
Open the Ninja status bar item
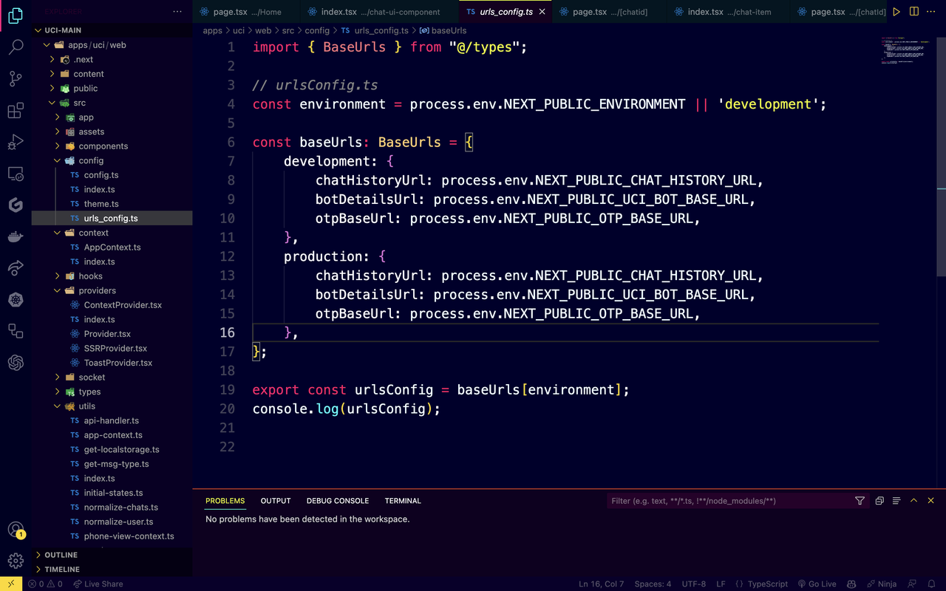click(881, 584)
